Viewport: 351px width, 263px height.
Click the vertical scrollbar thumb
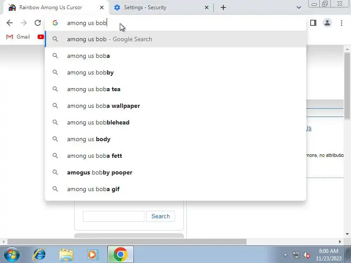tap(347, 86)
